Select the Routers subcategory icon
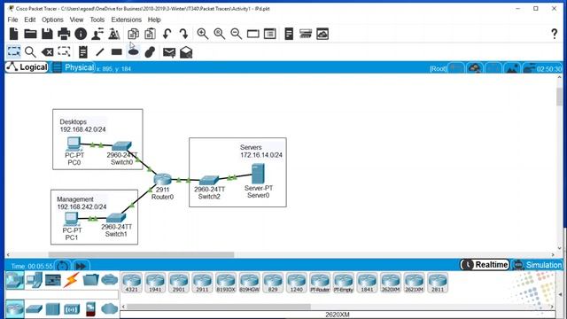This screenshot has height=319, width=567. coord(15,309)
